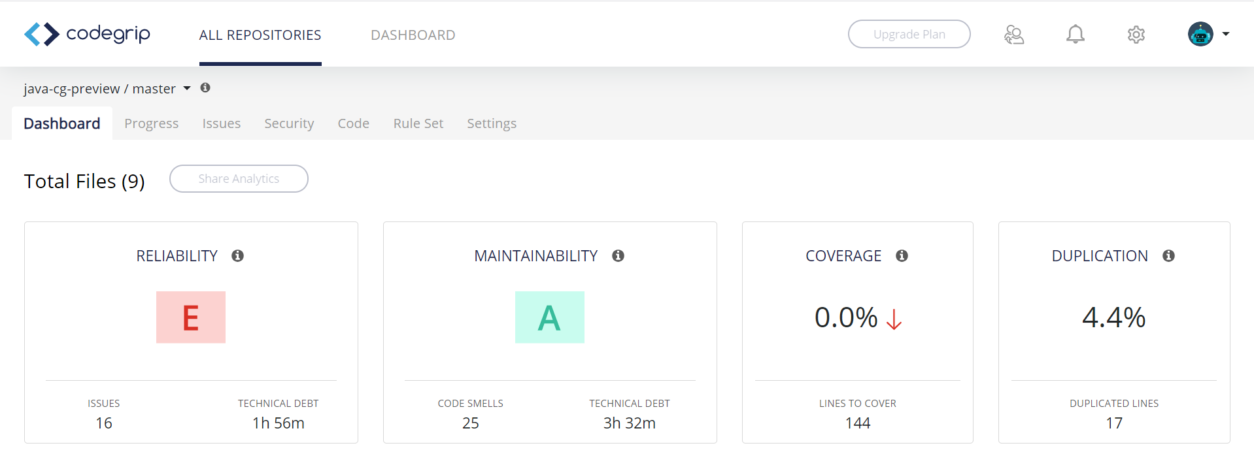Open the team members icon
The width and height of the screenshot is (1254, 452).
[x=1013, y=35]
